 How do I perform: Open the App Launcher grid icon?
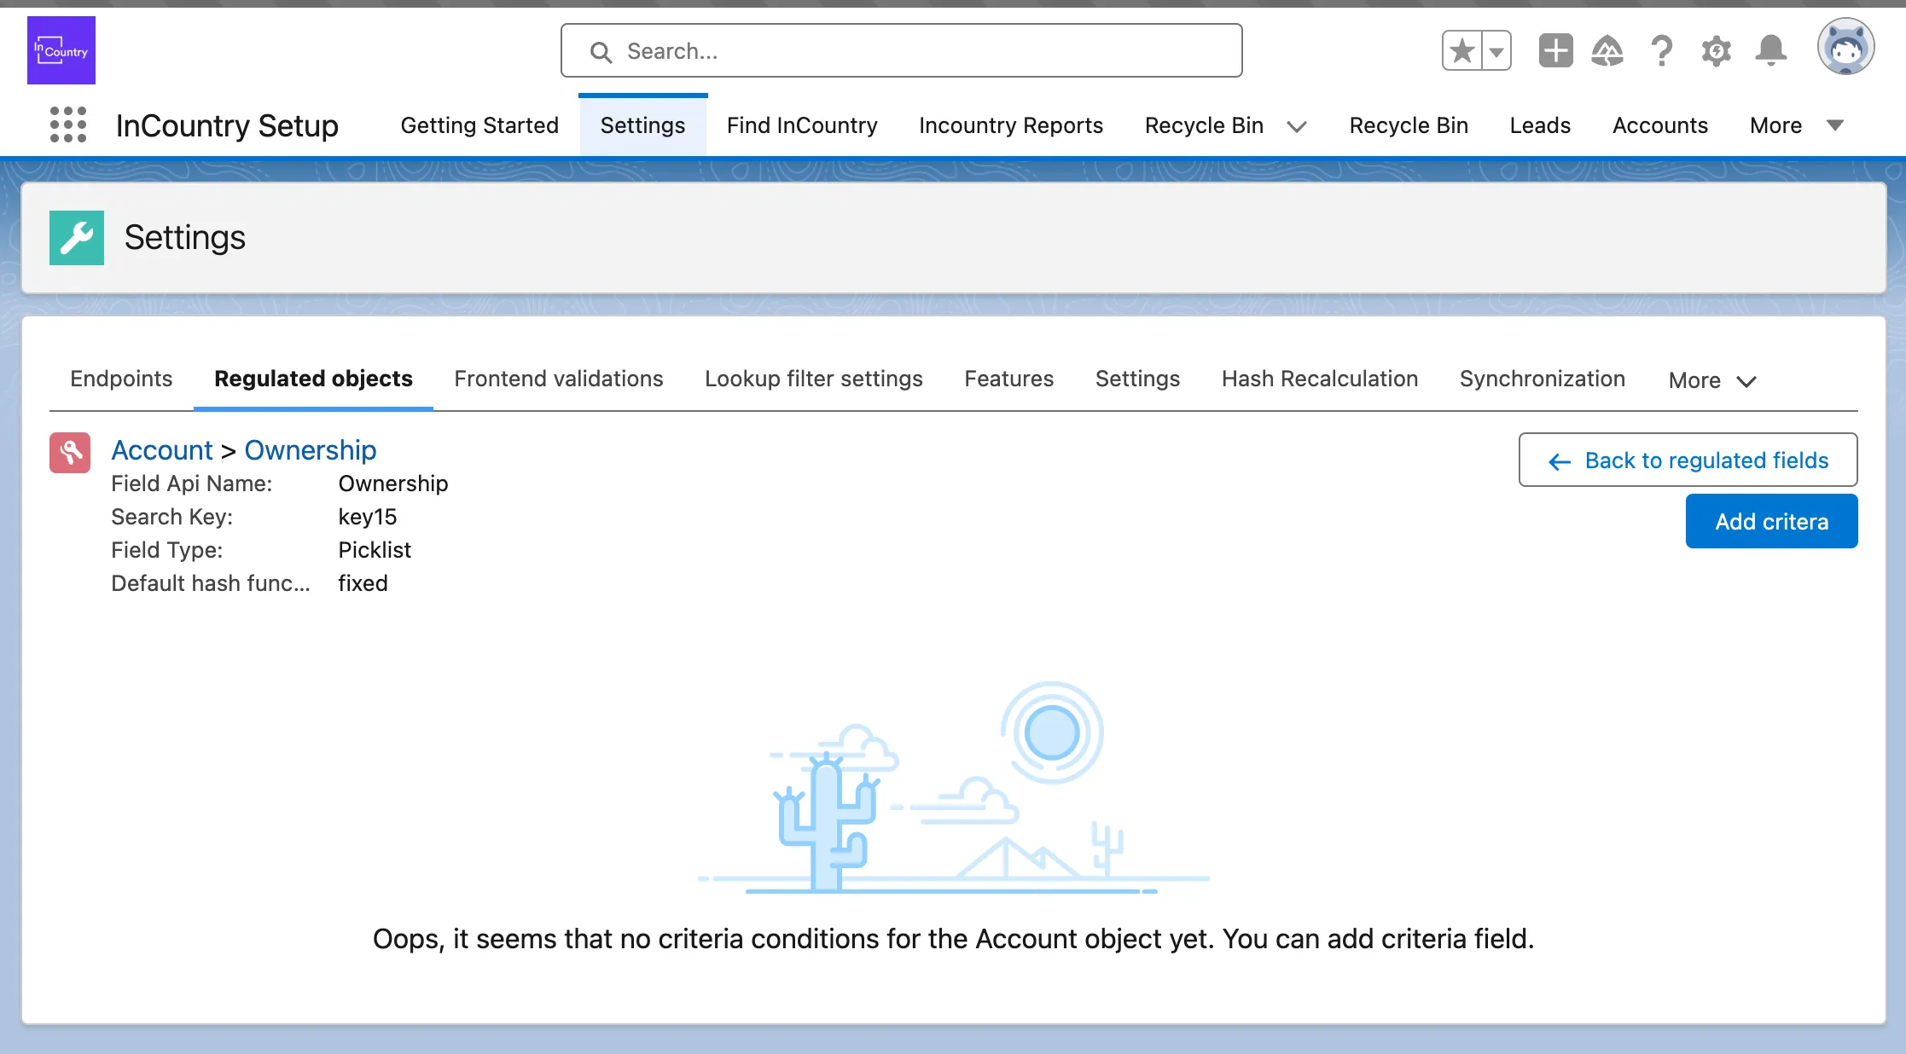point(68,125)
